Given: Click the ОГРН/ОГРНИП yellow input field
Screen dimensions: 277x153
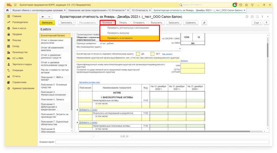Looking at the screenshot, I should pyautogui.click(x=192, y=71).
